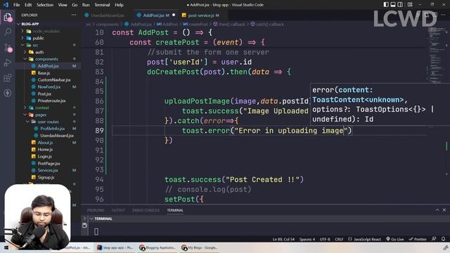Open the Edit menu

tap(28, 5)
